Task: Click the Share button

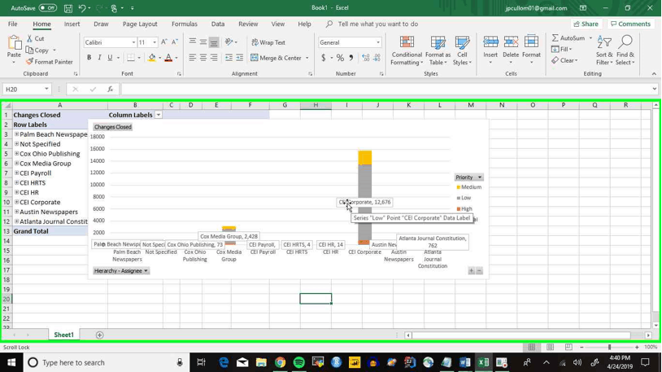Action: [586, 24]
